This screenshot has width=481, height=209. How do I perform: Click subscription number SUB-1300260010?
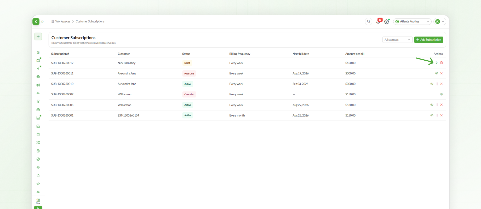[62, 84]
